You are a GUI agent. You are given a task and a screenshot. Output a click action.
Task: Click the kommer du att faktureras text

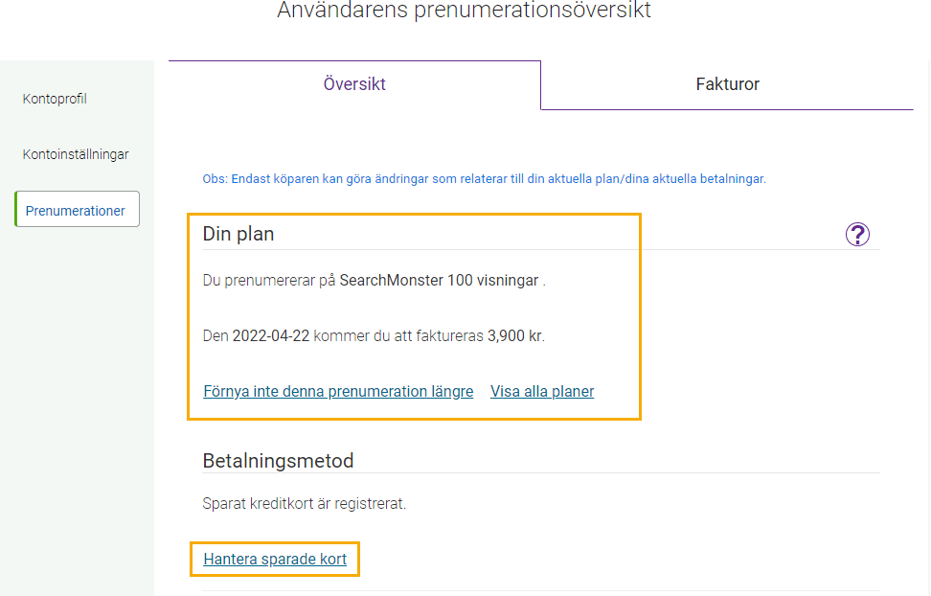click(398, 336)
